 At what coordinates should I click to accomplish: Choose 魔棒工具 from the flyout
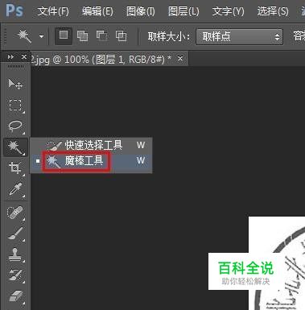pyautogui.click(x=91, y=161)
